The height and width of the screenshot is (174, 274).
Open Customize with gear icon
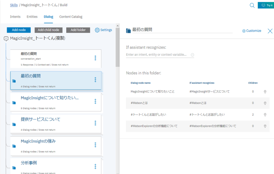252,31
